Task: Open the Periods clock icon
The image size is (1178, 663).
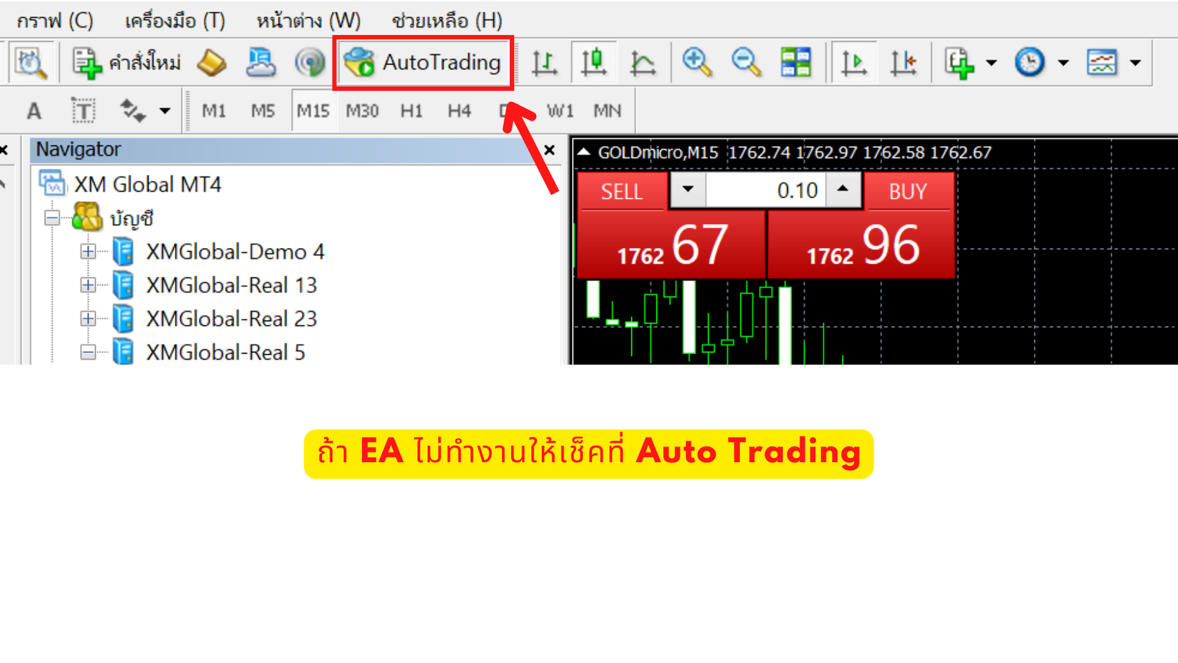Action: click(x=1030, y=63)
